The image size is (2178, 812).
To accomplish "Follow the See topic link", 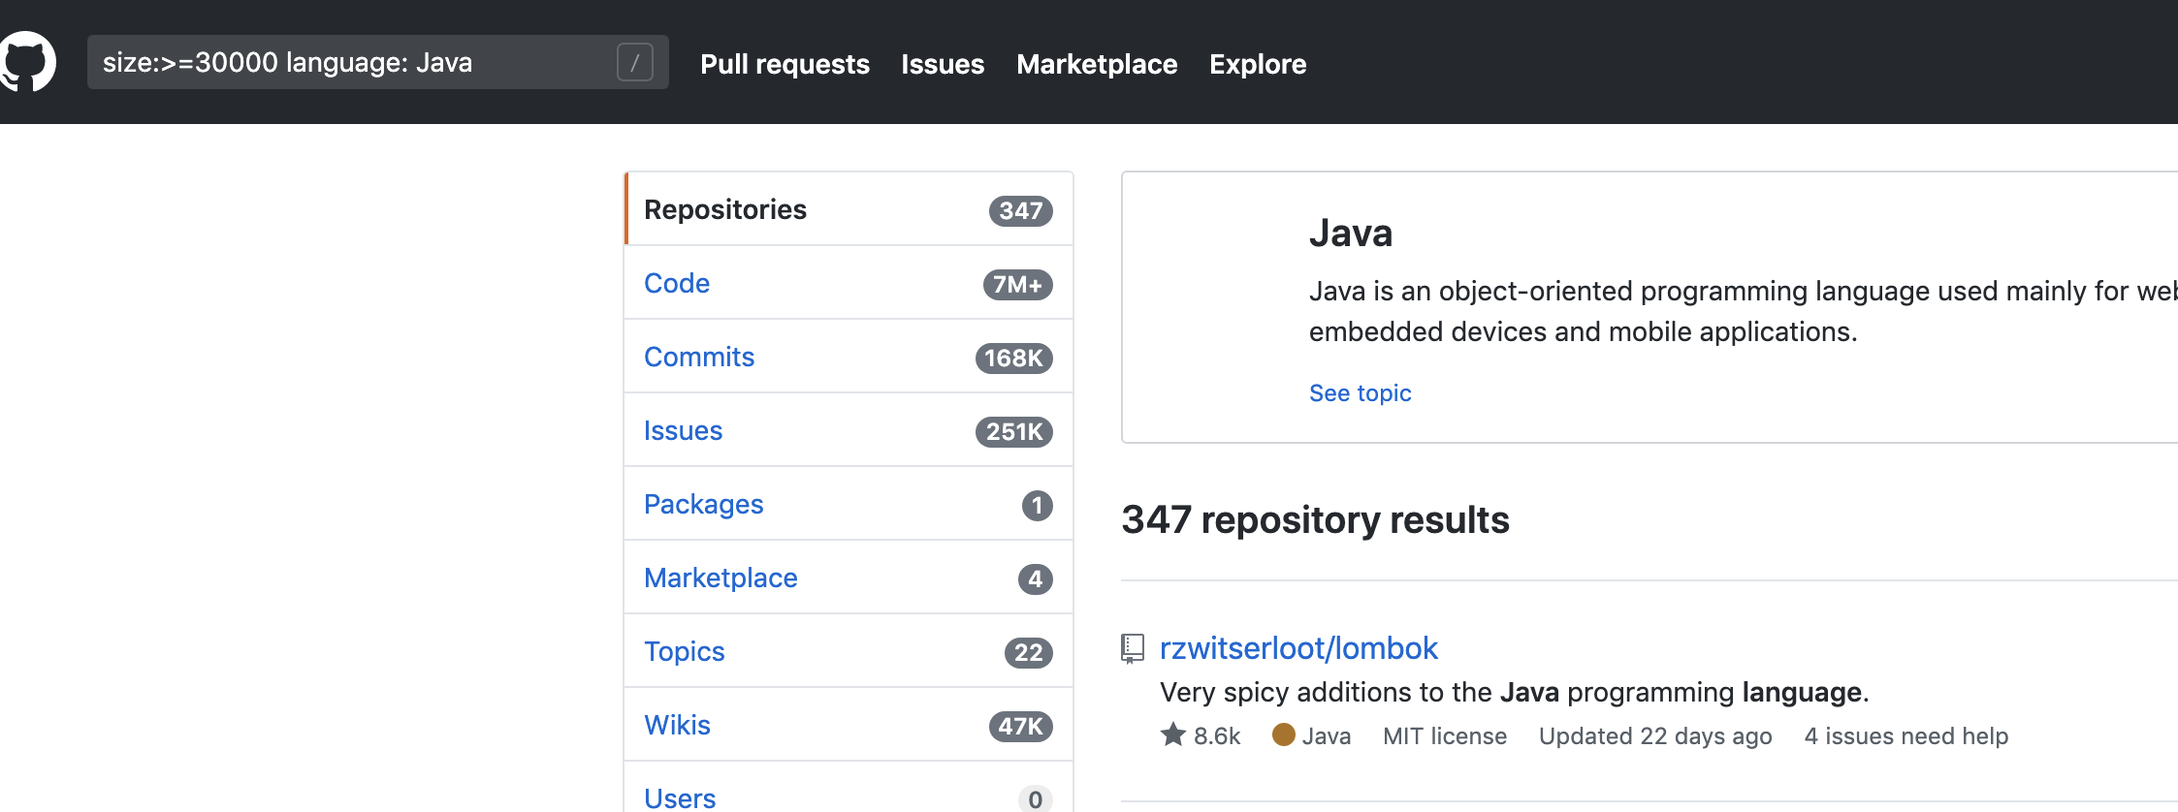I will pos(1360,392).
